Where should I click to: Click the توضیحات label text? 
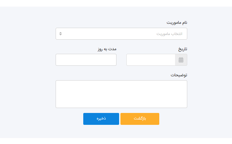(x=179, y=75)
